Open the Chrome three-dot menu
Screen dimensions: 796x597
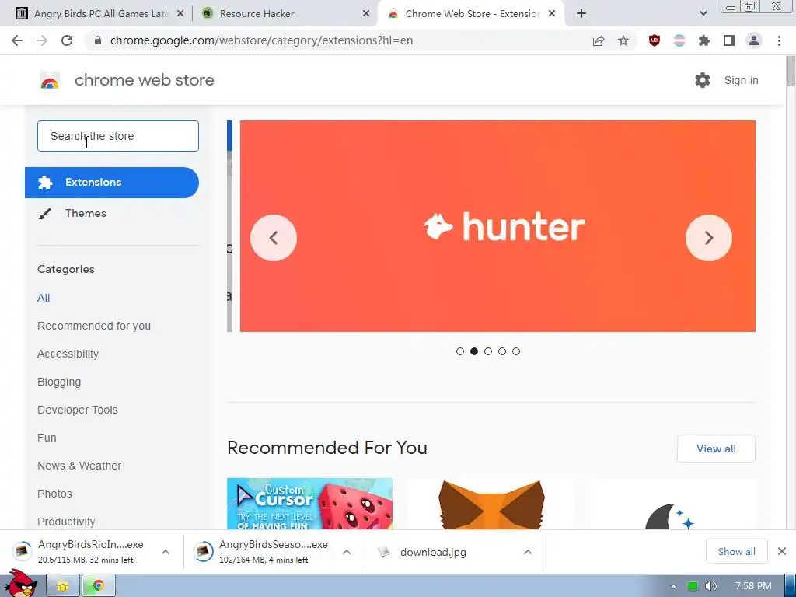pyautogui.click(x=779, y=40)
